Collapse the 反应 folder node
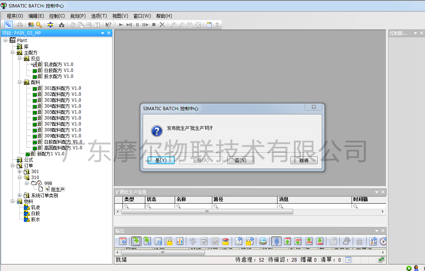This screenshot has height=271, width=425. (x=19, y=58)
